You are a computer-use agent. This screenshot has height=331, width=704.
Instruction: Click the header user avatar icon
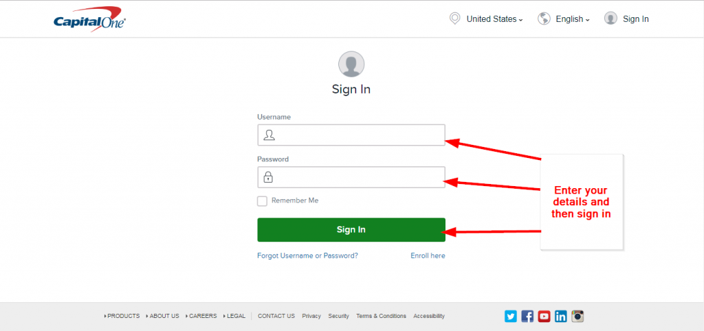[610, 19]
